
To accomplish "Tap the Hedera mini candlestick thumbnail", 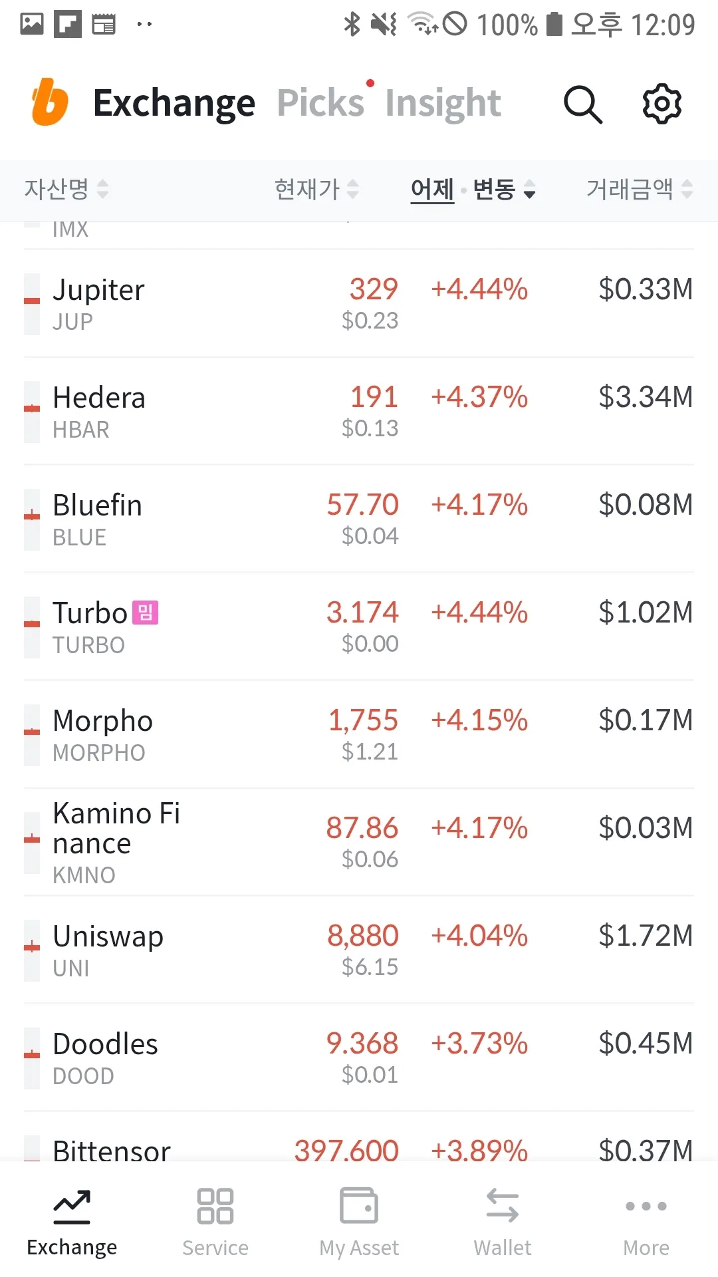I will [32, 412].
